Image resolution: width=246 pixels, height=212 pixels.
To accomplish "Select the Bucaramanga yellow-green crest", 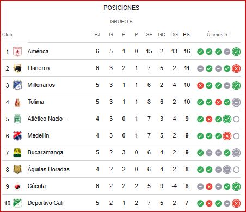I will 17,153.
